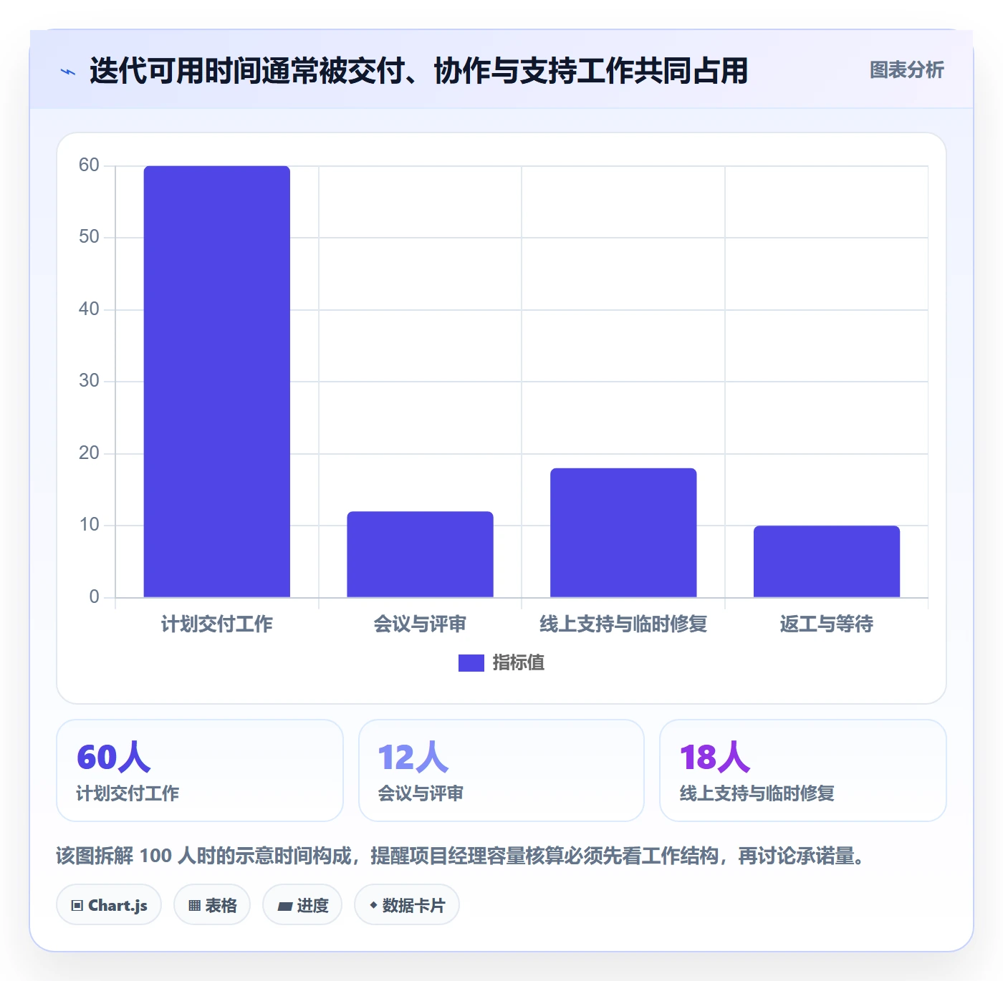The width and height of the screenshot is (1003, 981).
Task: Click the 20 y-axis tick label
Action: coord(89,453)
